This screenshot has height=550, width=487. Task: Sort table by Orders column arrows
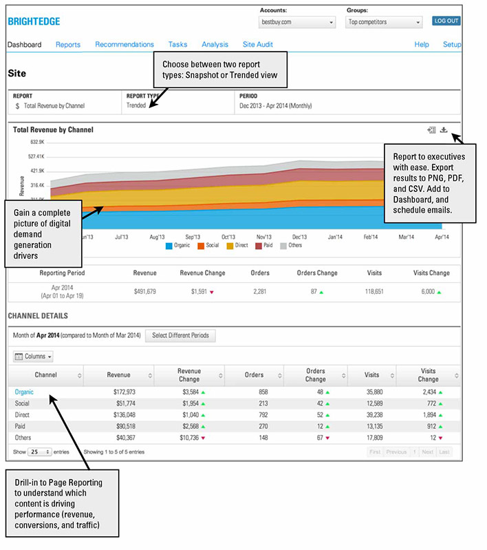click(280, 376)
